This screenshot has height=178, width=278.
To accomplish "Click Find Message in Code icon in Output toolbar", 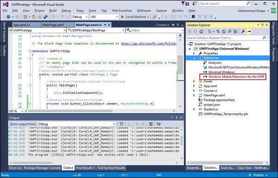I will (121, 124).
